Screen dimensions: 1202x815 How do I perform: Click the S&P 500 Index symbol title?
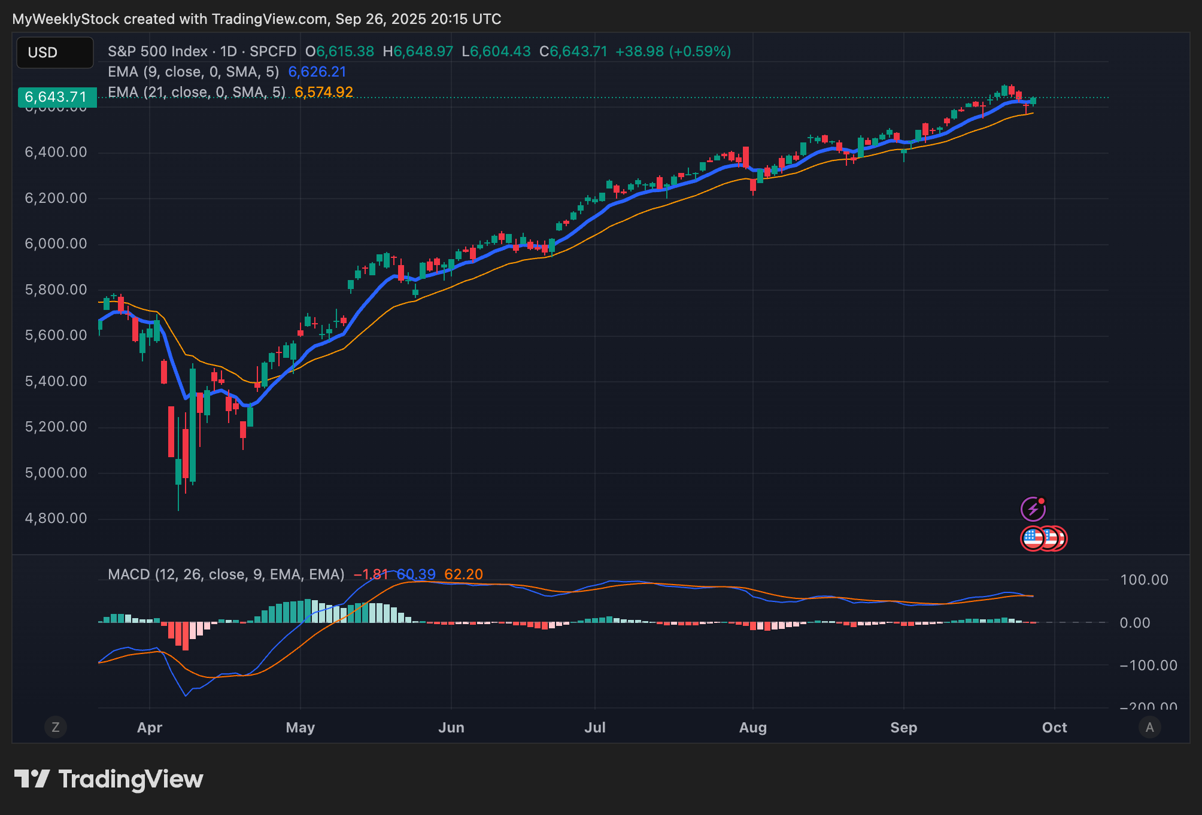pyautogui.click(x=157, y=51)
